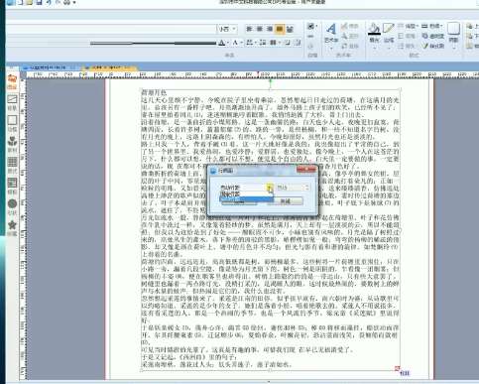Image resolution: width=479 pixels, height=384 pixels.
Task: Select the diagonal-line frame tool in sidebar
Action: [x=12, y=99]
